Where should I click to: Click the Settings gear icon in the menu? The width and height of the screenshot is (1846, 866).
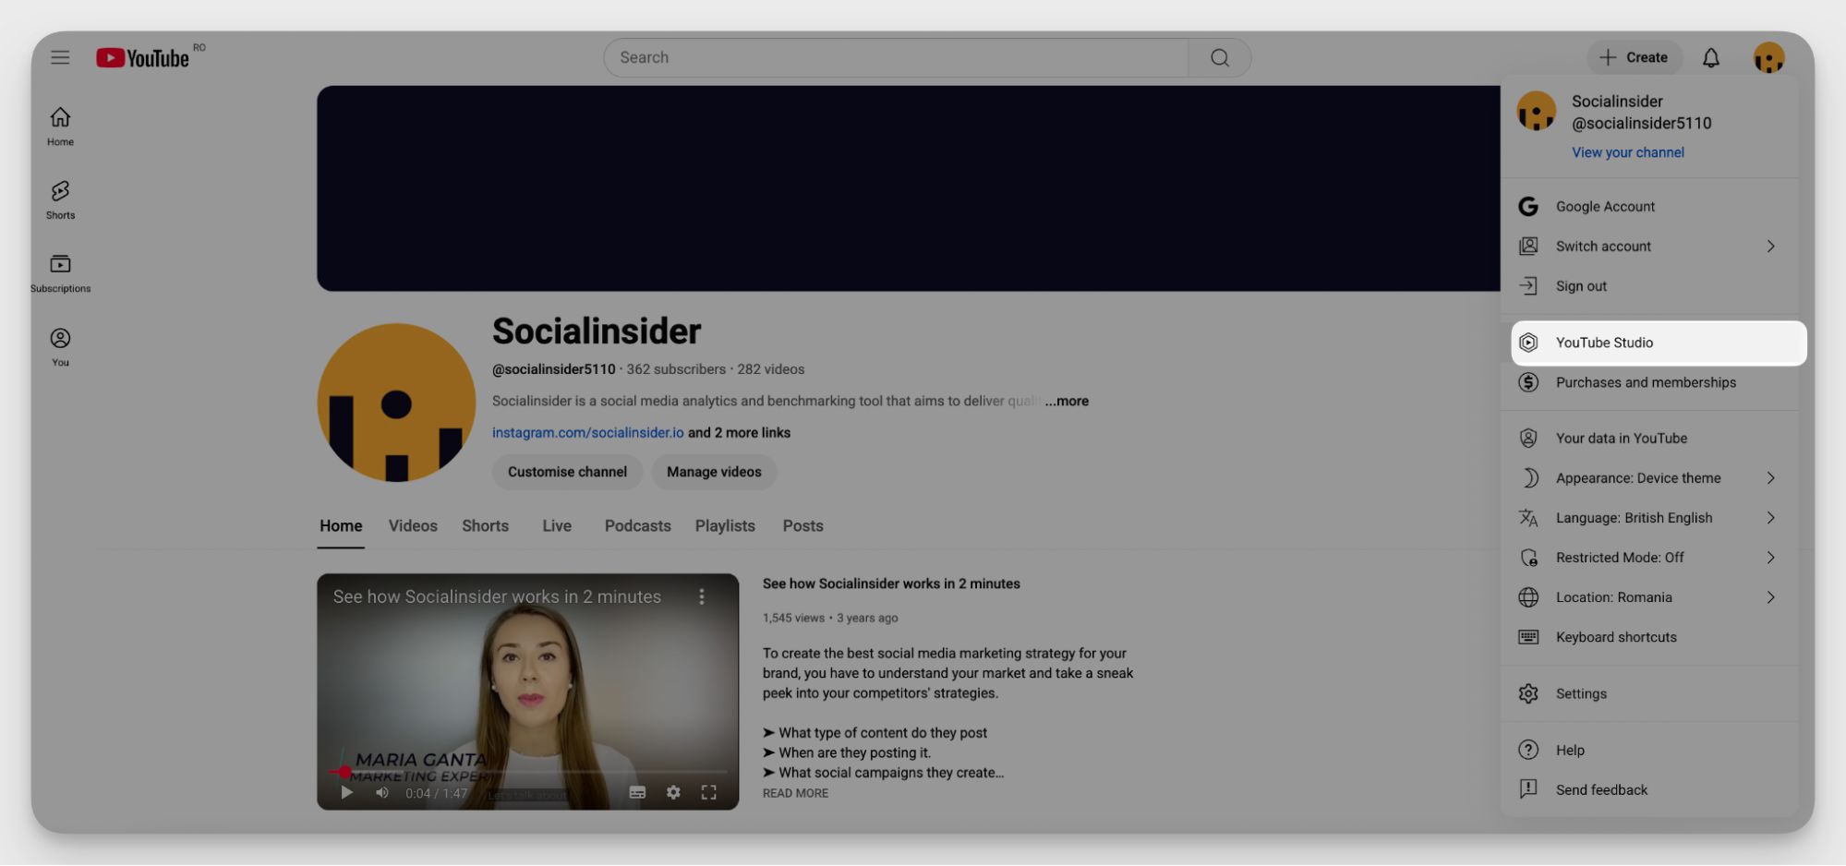(1528, 693)
